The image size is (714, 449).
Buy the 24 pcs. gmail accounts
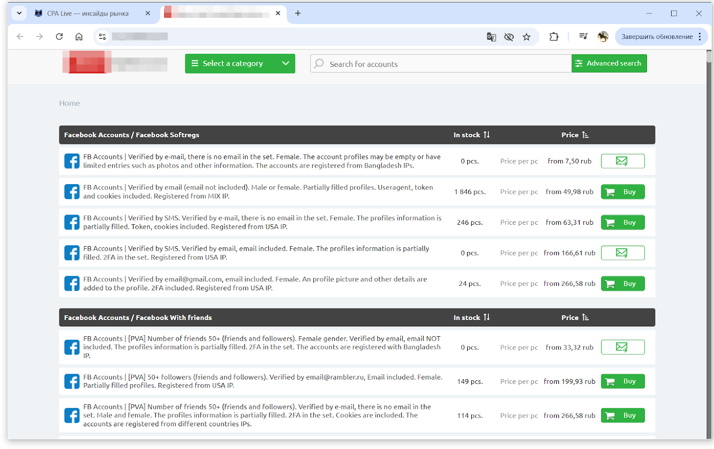pos(623,284)
